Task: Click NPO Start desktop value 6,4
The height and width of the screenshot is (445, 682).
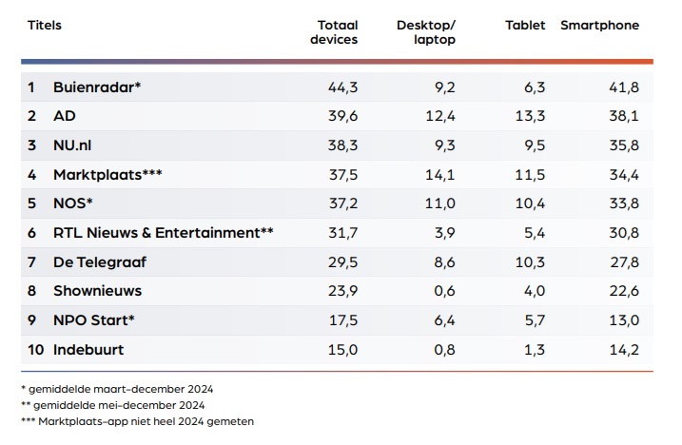Action: click(x=444, y=320)
